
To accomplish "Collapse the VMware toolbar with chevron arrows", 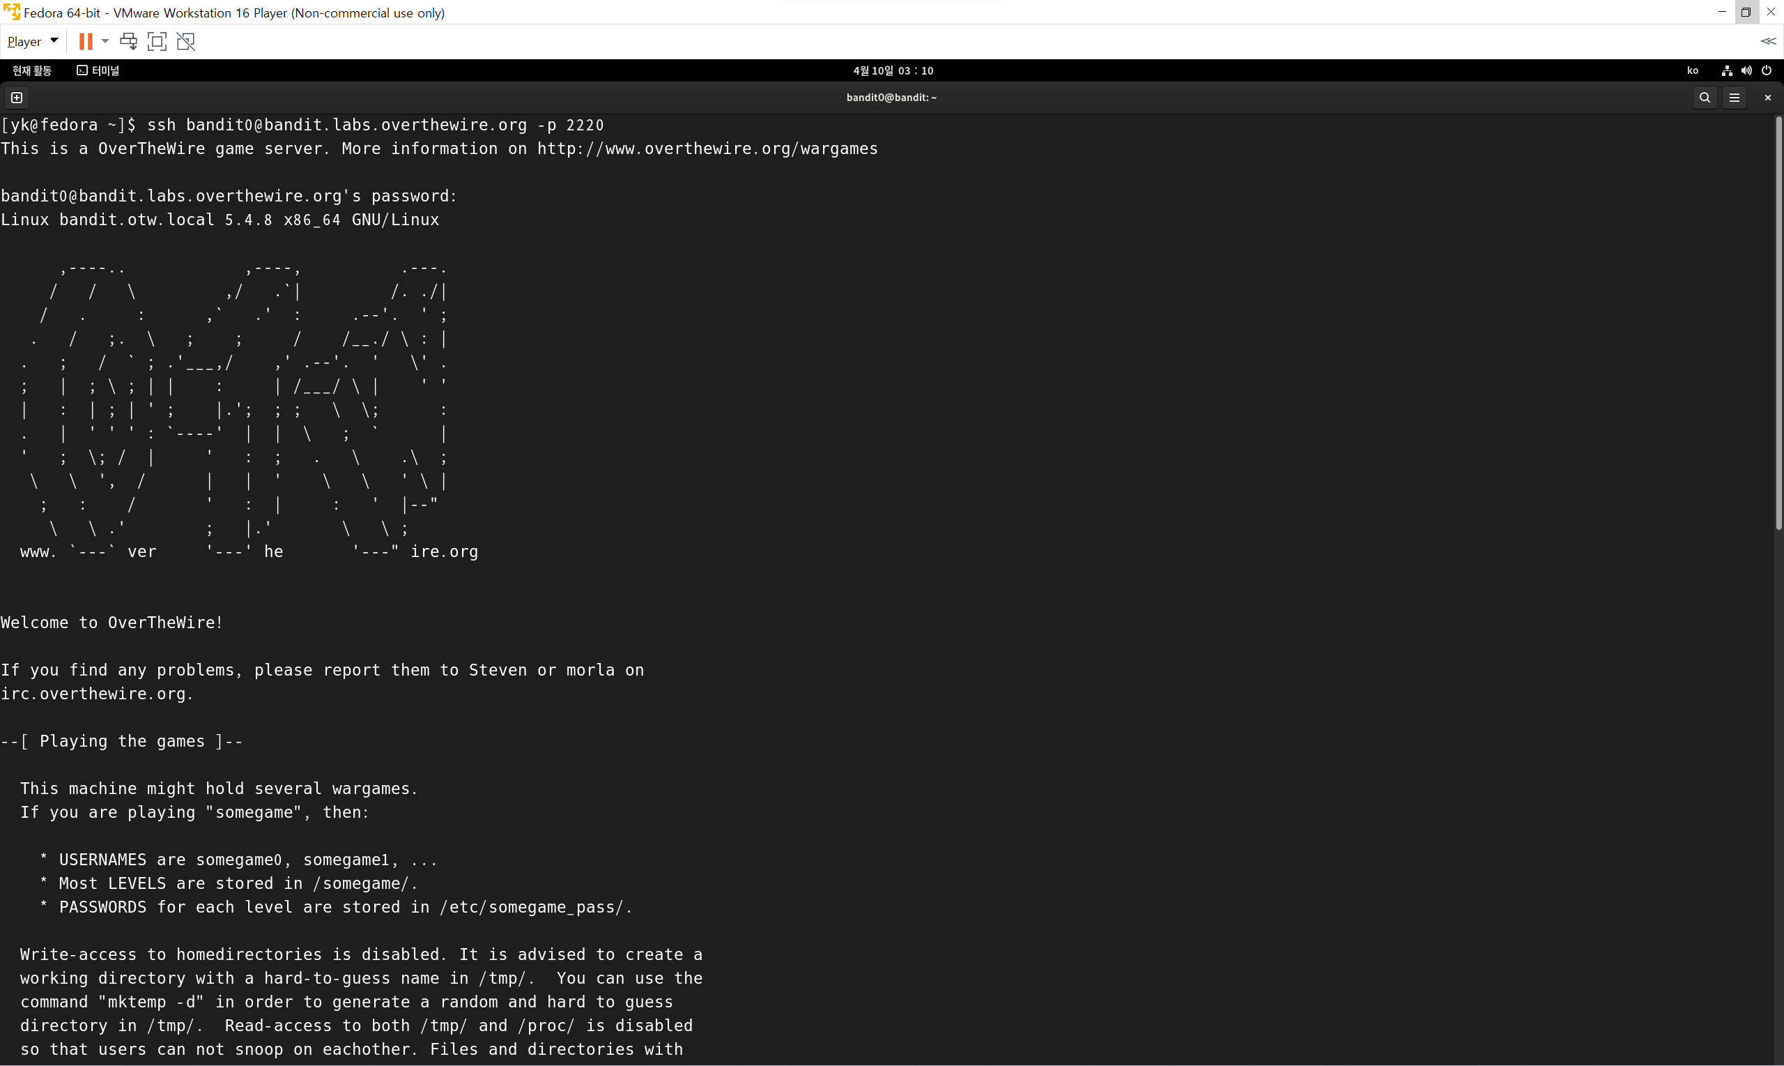I will tap(1767, 42).
